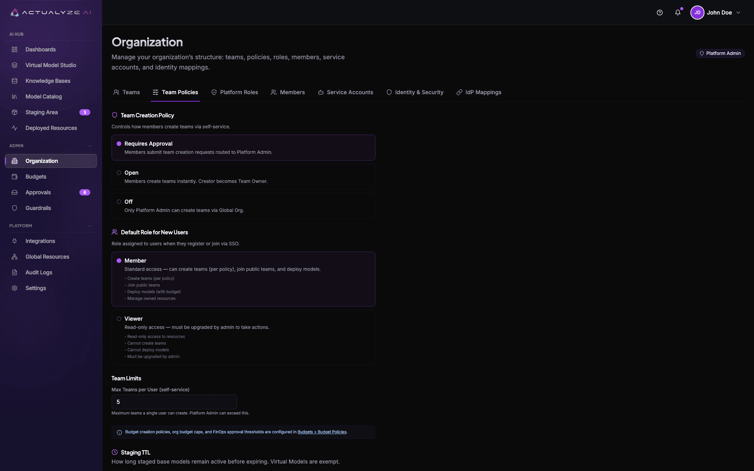Click the Platform Admin badge
This screenshot has width=754, height=471.
720,53
